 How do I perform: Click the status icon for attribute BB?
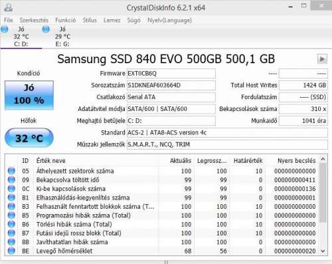click(11, 242)
